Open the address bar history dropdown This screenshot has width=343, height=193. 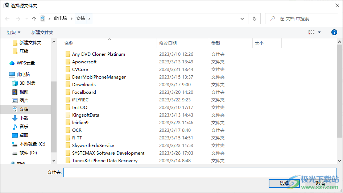pos(242,19)
